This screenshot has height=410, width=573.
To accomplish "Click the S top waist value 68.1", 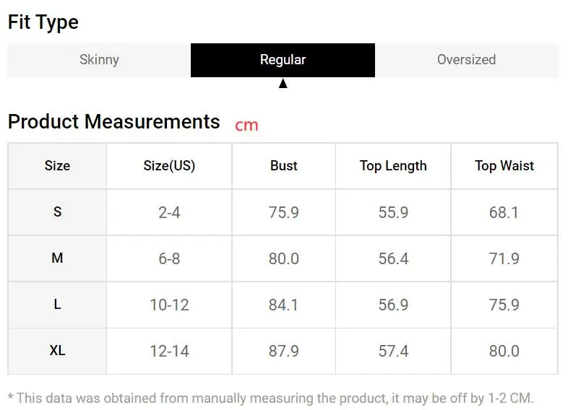I will tap(504, 212).
